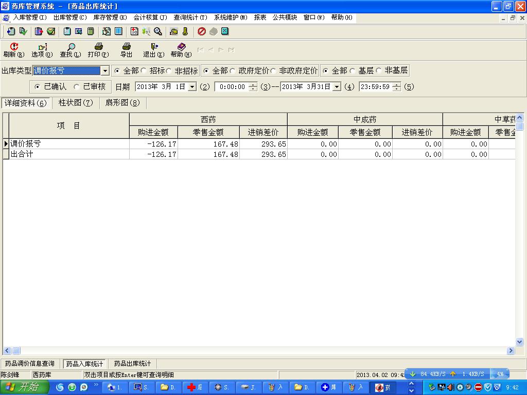
Task: Switch to the 柱状图 tab
Action: (75, 103)
